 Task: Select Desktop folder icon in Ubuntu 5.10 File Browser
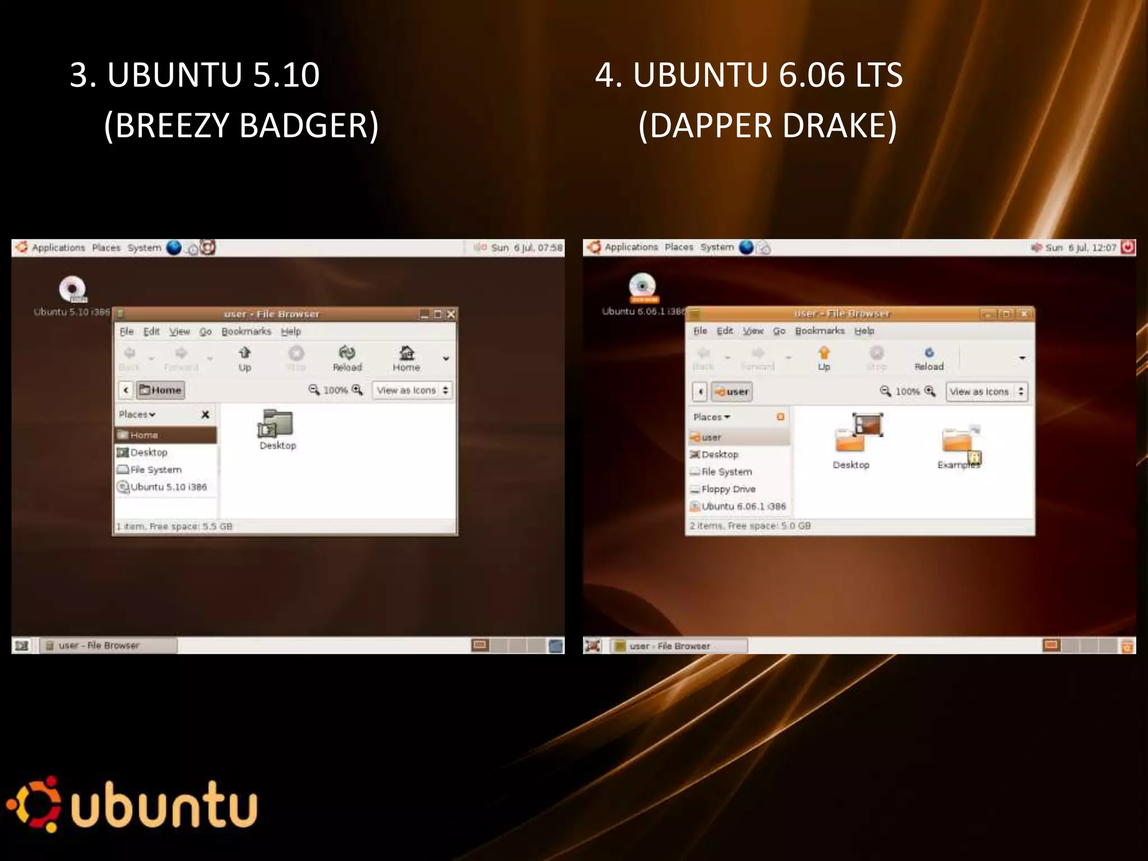(x=277, y=430)
